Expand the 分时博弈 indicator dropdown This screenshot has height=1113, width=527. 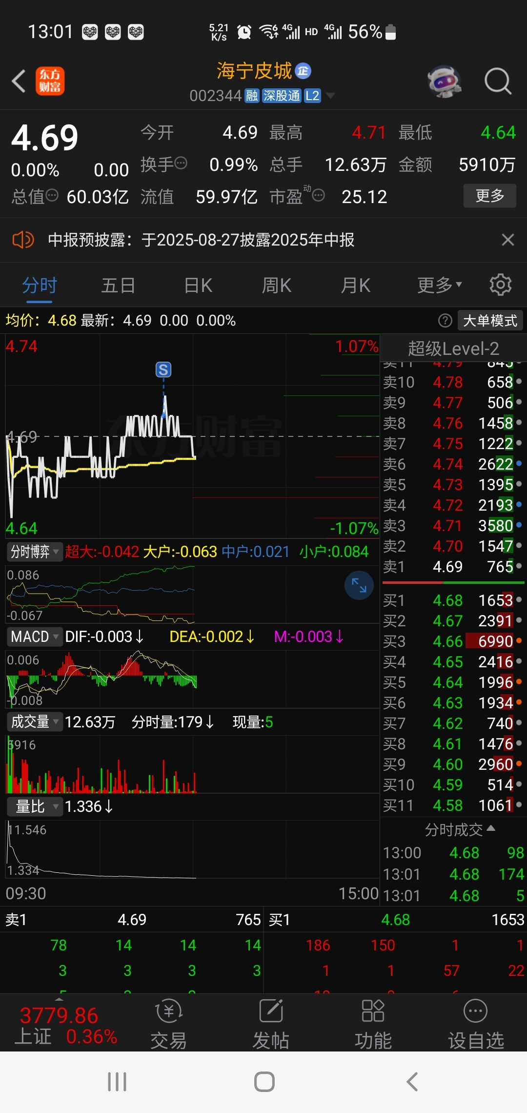pos(35,552)
